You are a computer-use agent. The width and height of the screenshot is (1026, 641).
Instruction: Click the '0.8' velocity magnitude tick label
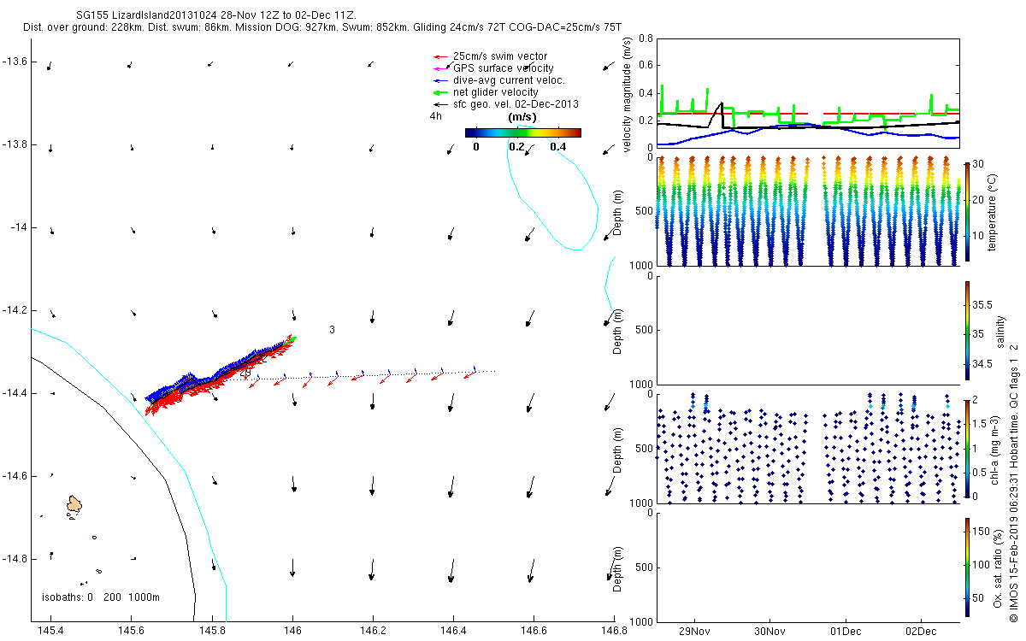point(646,39)
